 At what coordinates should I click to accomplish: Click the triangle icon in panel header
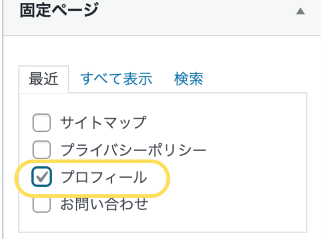pyautogui.click(x=300, y=11)
